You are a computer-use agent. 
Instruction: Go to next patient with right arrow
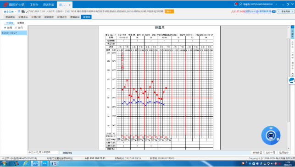[x=292, y=11]
